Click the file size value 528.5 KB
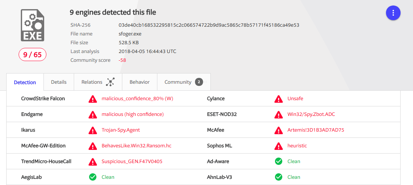This screenshot has height=185, width=413. 129,42
